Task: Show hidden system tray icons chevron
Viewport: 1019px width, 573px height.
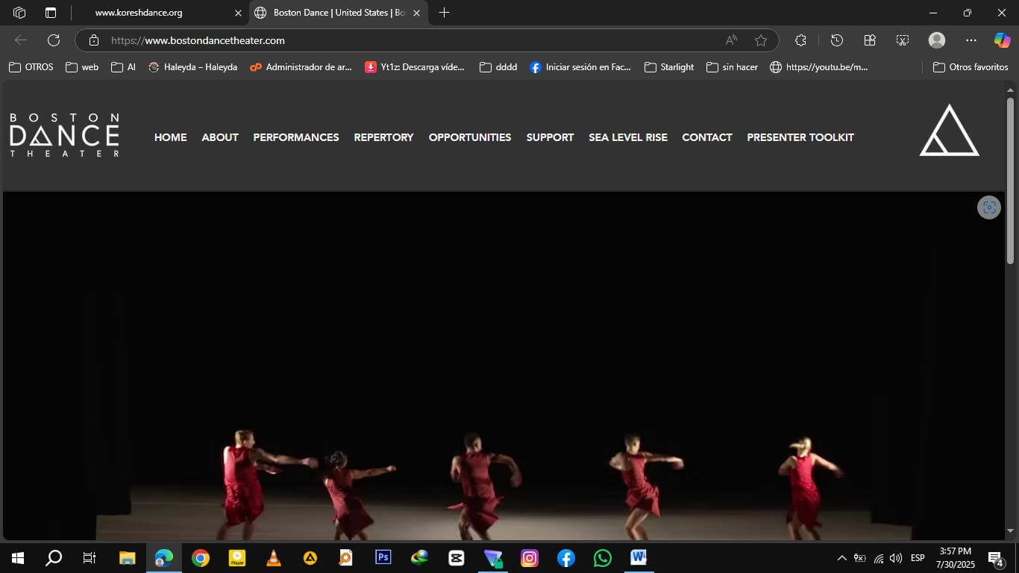Action: [x=841, y=558]
